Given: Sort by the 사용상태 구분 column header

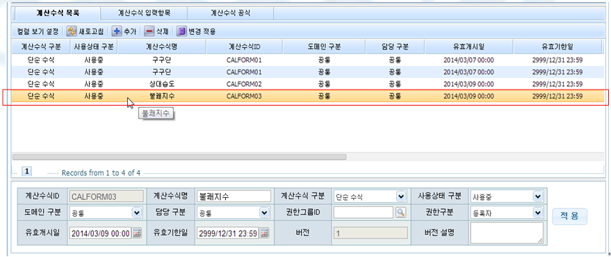Looking at the screenshot, I should point(94,47).
